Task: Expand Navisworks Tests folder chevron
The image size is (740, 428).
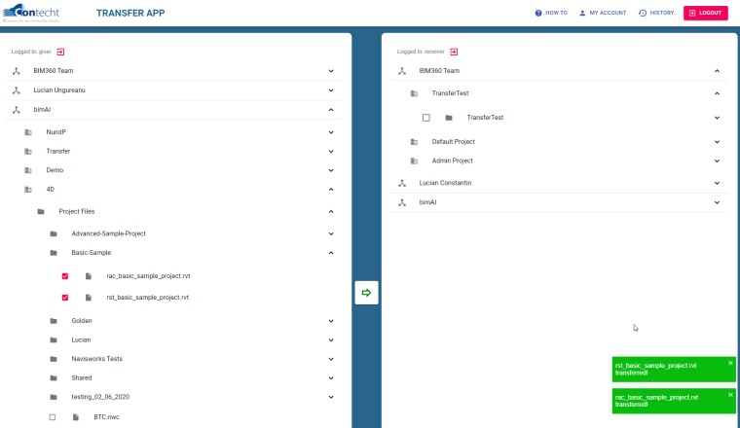Action: tap(331, 359)
